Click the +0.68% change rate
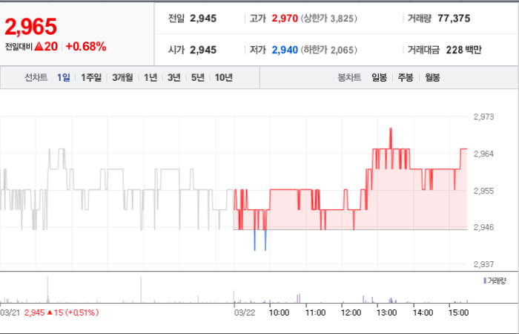Viewport: 519px width, 334px height. click(86, 47)
